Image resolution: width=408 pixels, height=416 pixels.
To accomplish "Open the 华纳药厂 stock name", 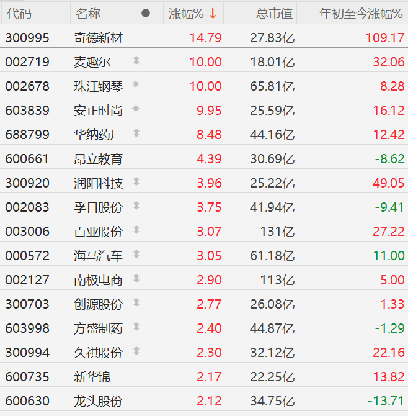I will 98,135.
